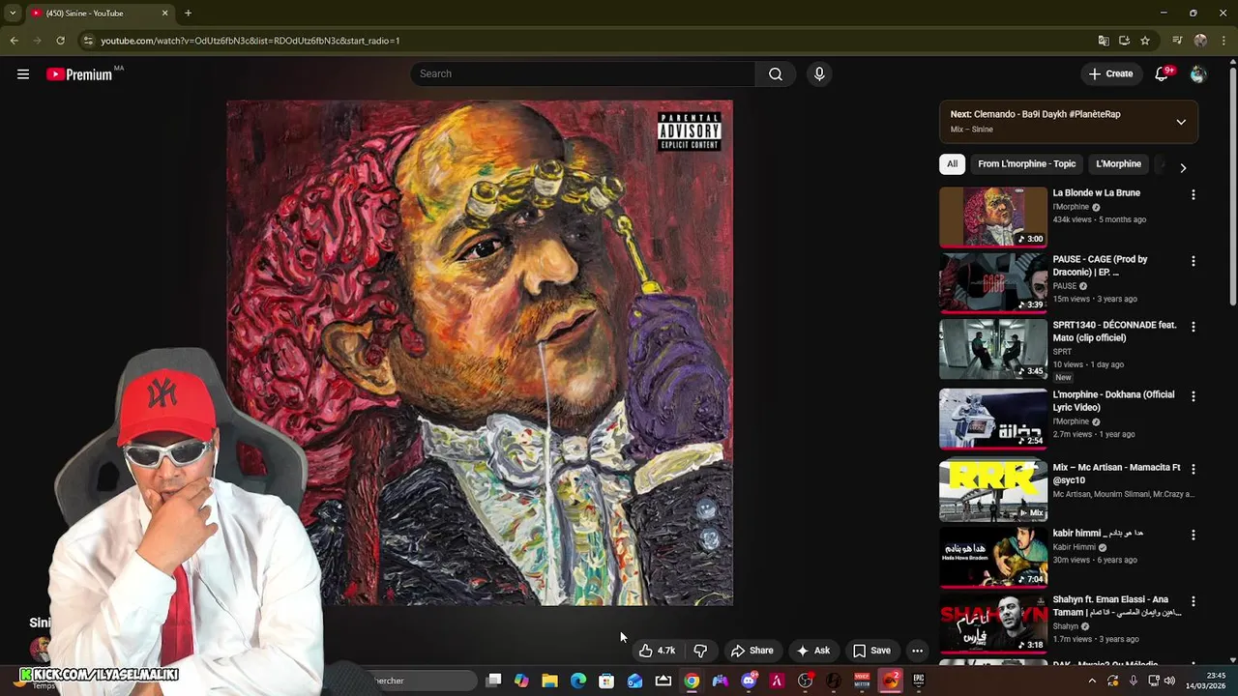Click the Kabir Himmi channel name
Screen dimensions: 1238x696
click(x=1074, y=547)
